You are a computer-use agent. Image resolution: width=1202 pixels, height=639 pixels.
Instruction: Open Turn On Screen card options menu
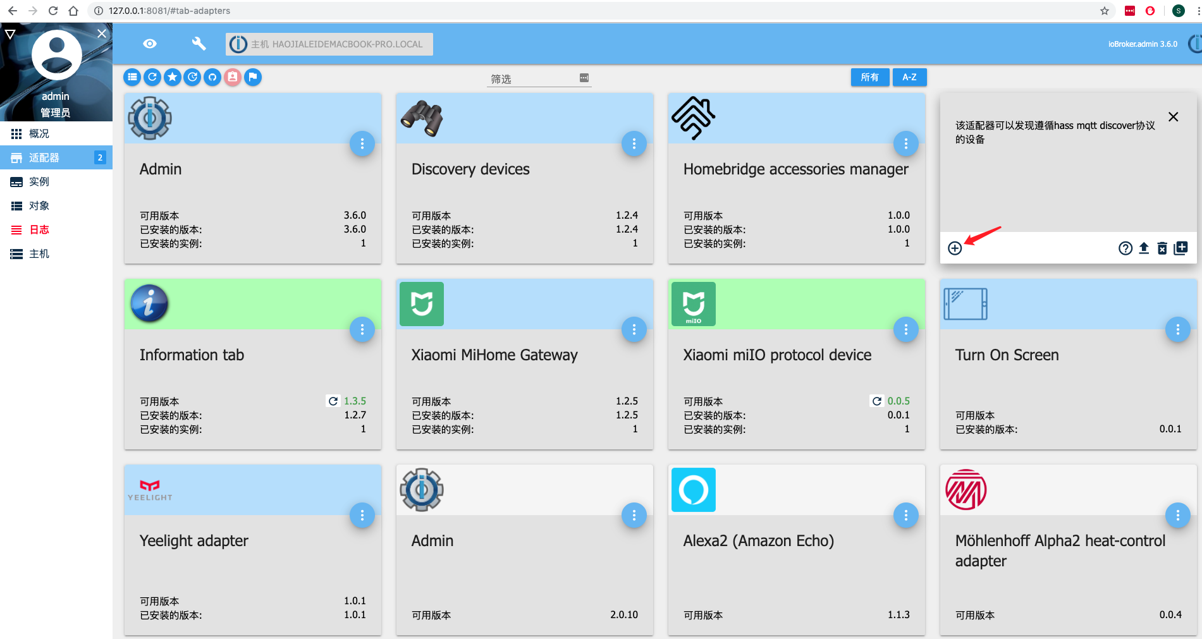pos(1178,330)
